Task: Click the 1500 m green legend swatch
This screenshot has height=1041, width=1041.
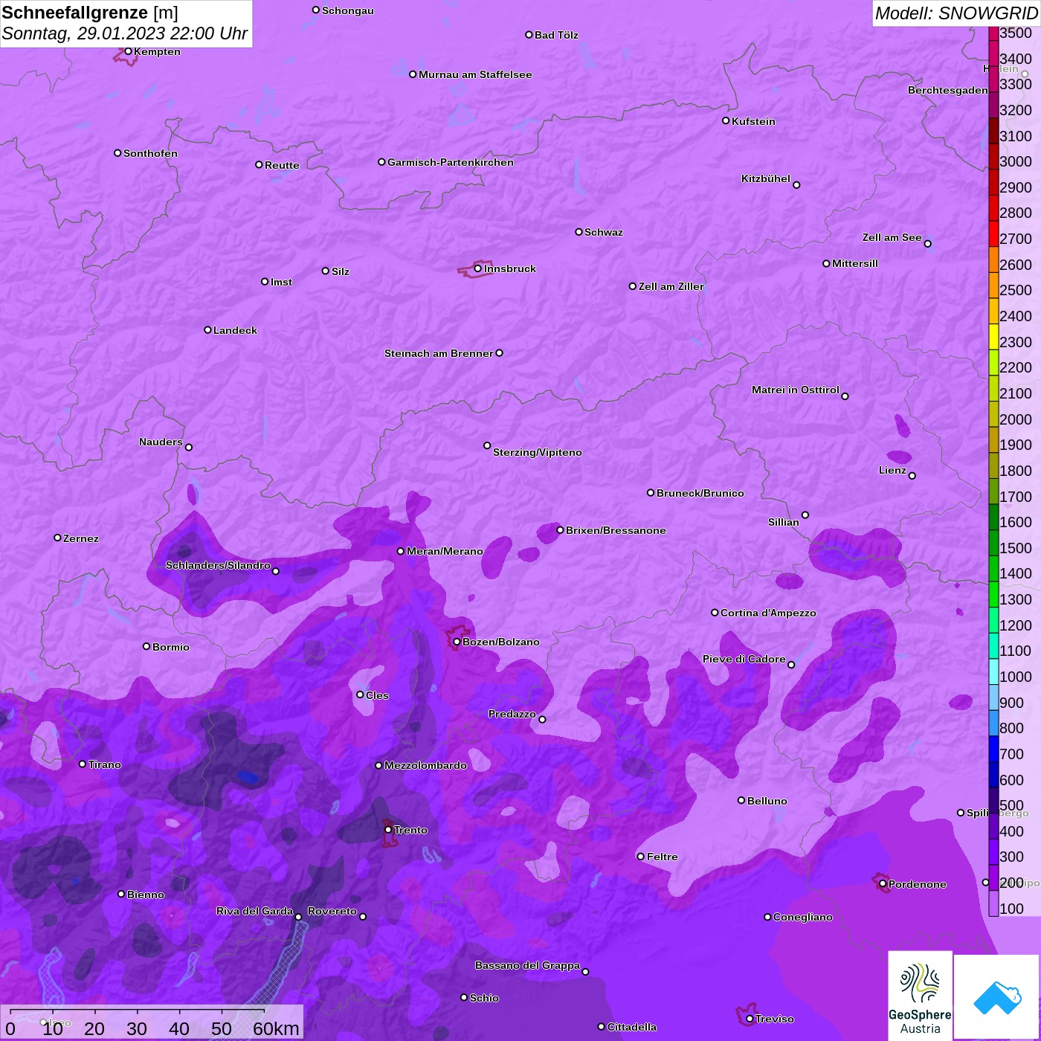Action: pyautogui.click(x=993, y=543)
